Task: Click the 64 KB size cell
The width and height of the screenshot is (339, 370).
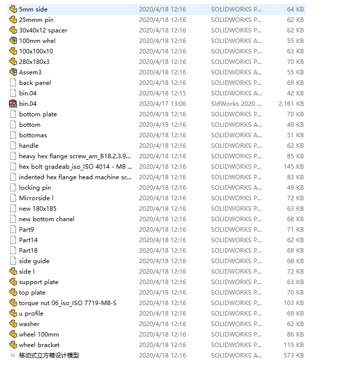Action: click(x=295, y=9)
